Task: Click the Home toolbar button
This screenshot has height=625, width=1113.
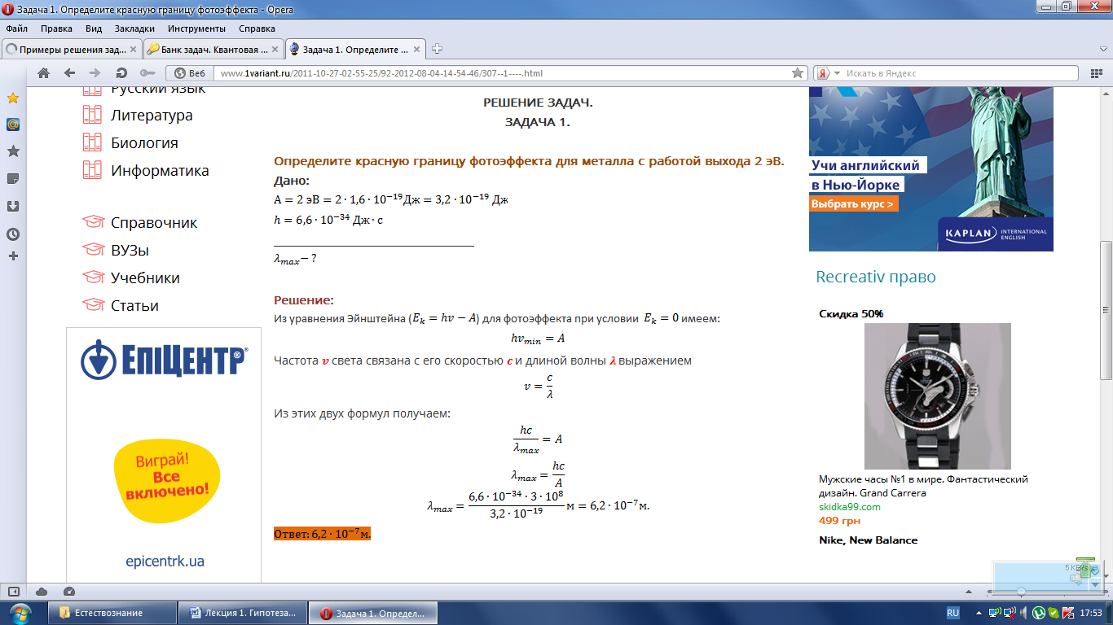Action: (44, 72)
